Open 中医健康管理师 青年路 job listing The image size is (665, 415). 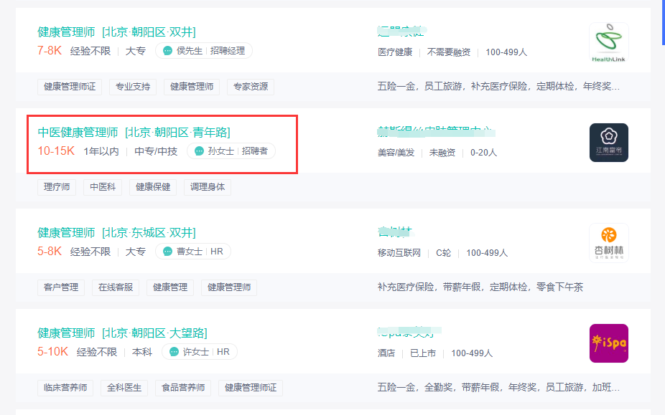(134, 132)
